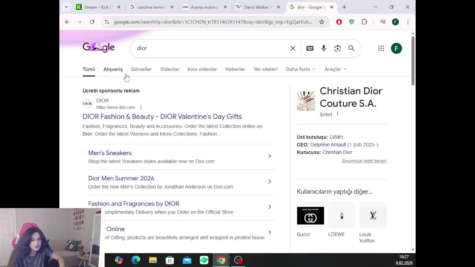Click the Google logo doodle
The width and height of the screenshot is (475, 267).
(x=98, y=47)
